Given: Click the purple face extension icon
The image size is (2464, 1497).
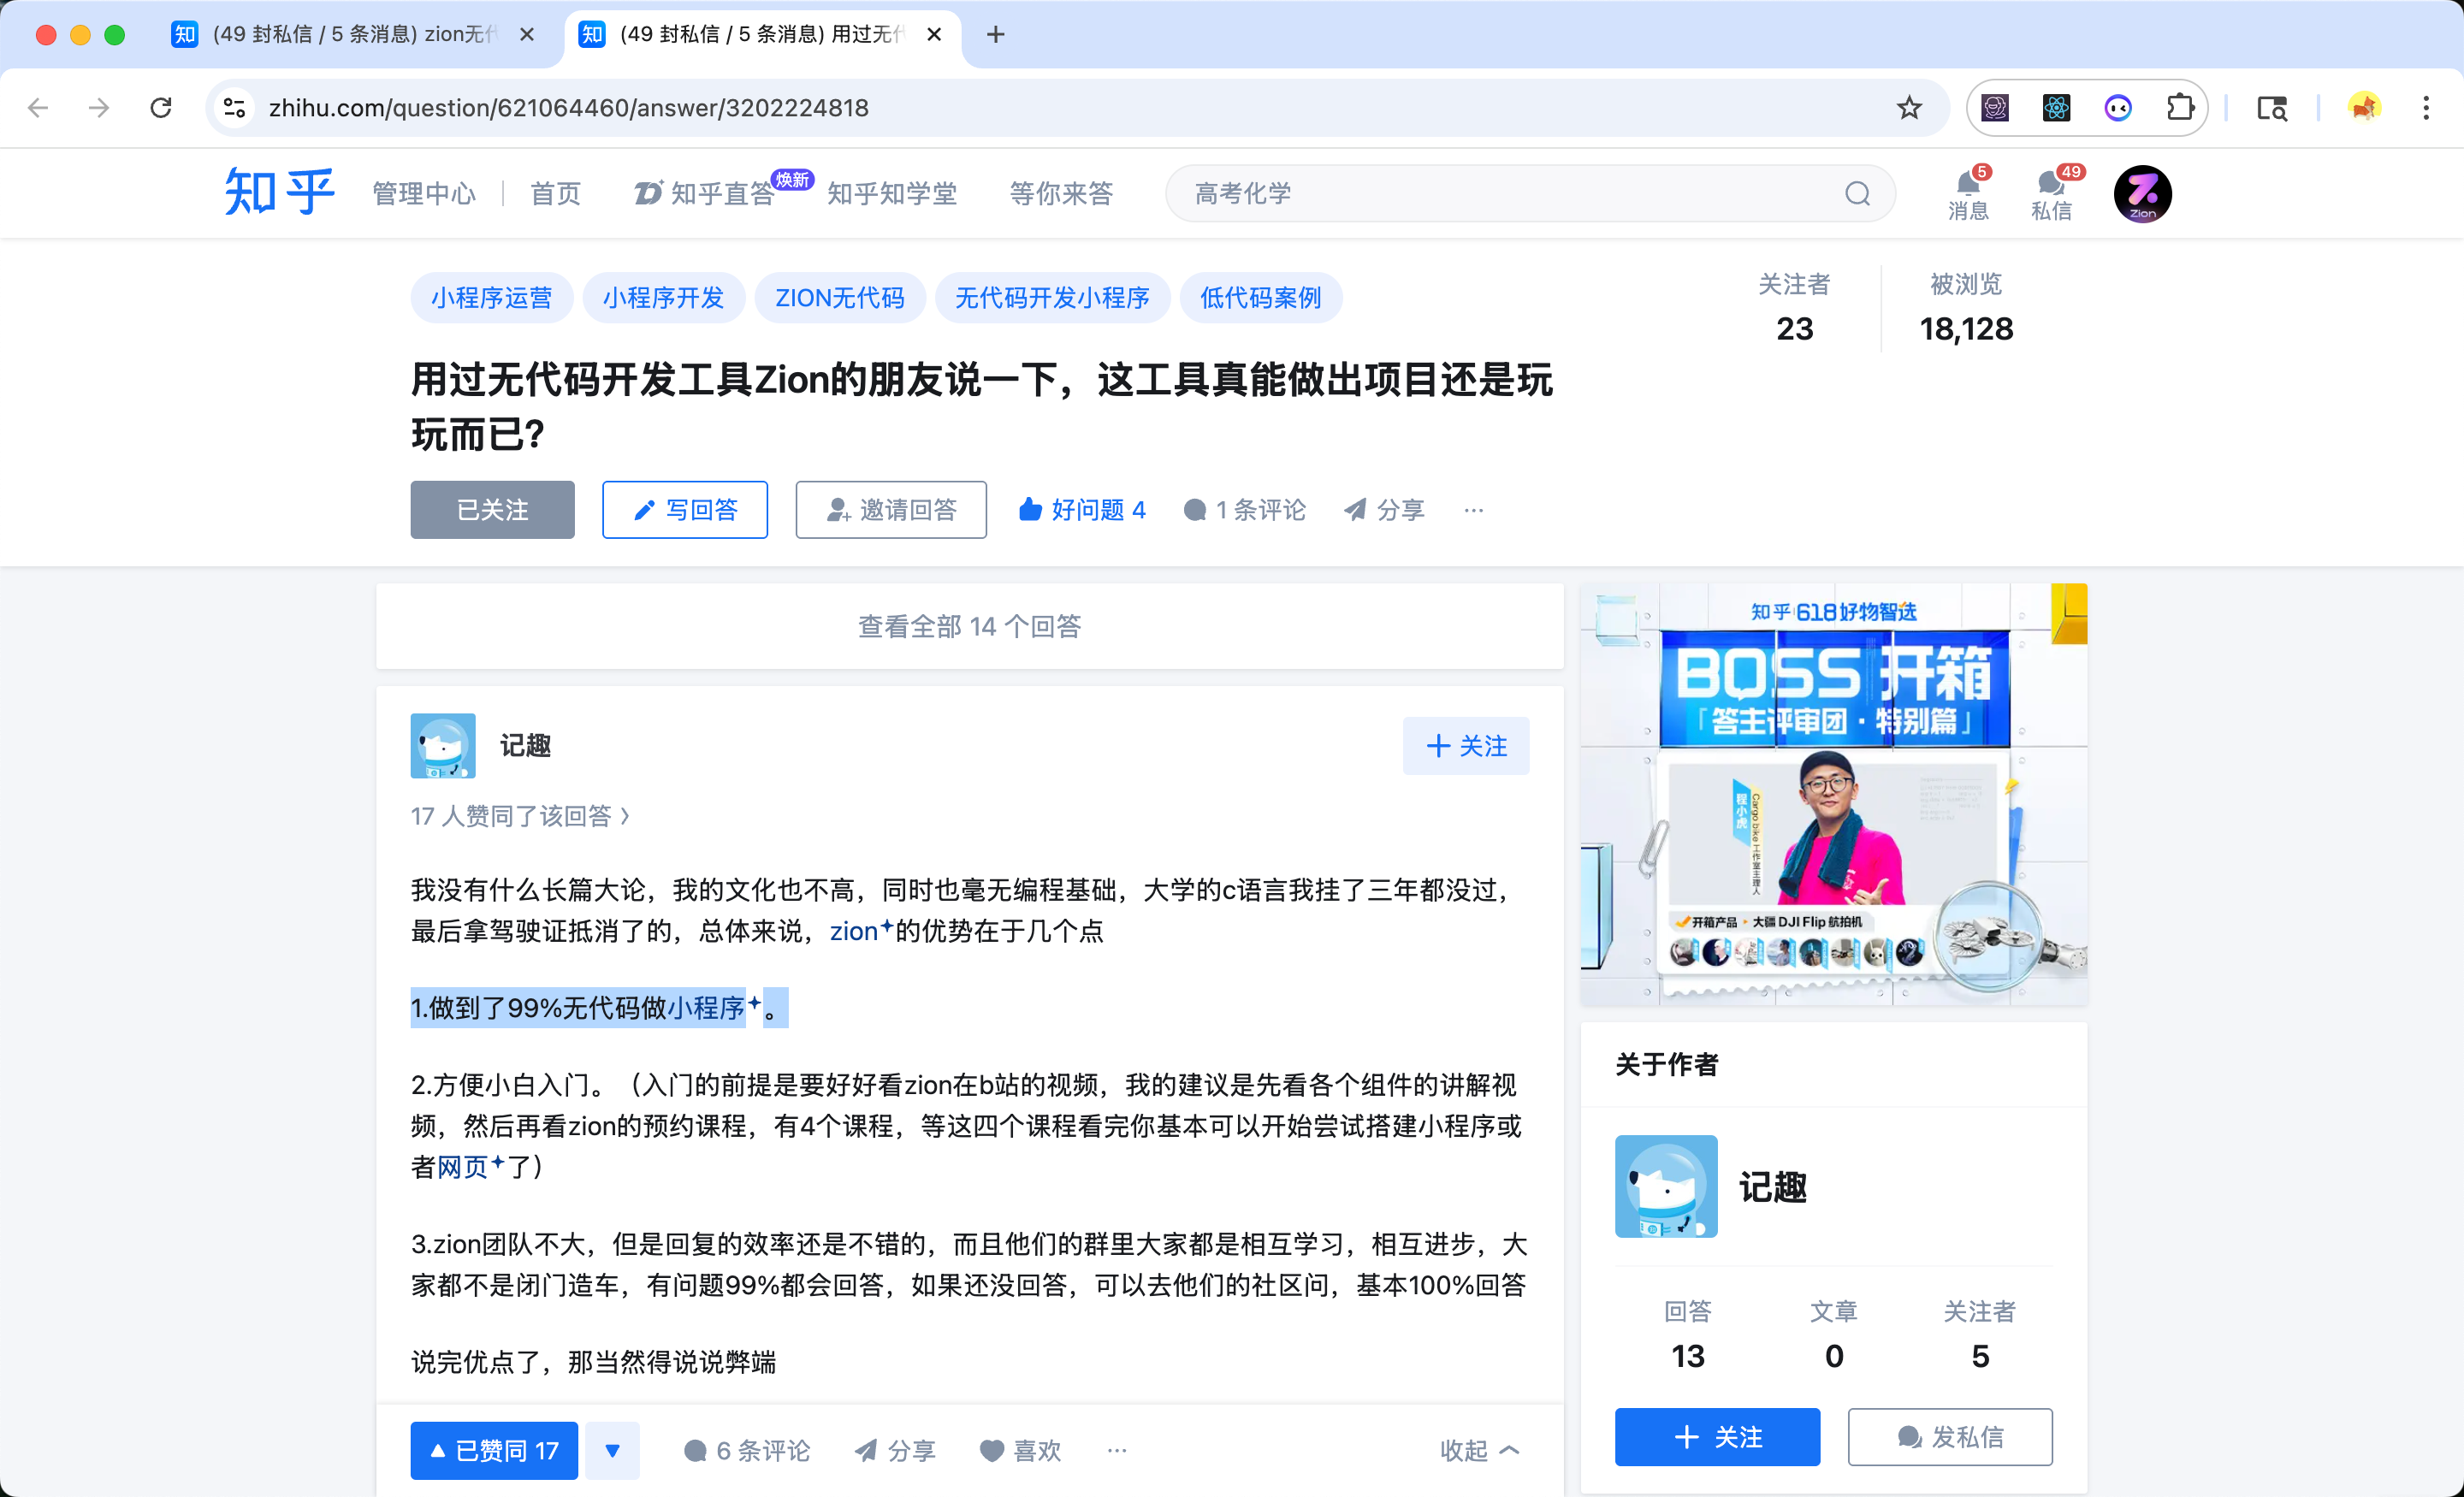Looking at the screenshot, I should point(2118,108).
